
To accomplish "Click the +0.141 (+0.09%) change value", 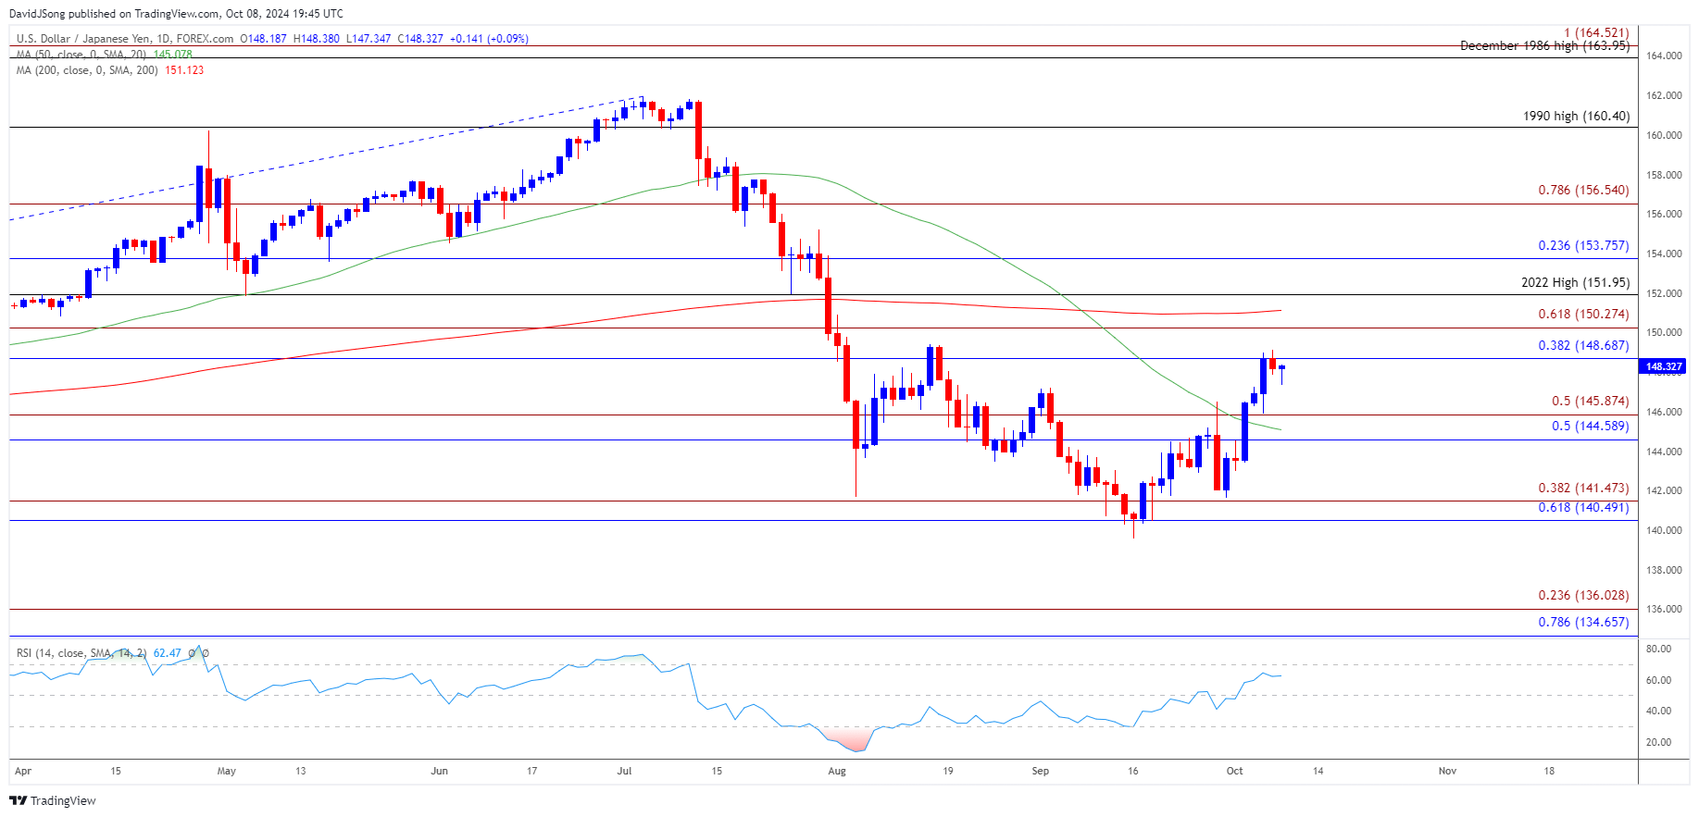I will (489, 39).
